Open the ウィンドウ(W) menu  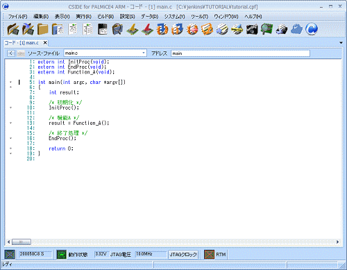226,17
